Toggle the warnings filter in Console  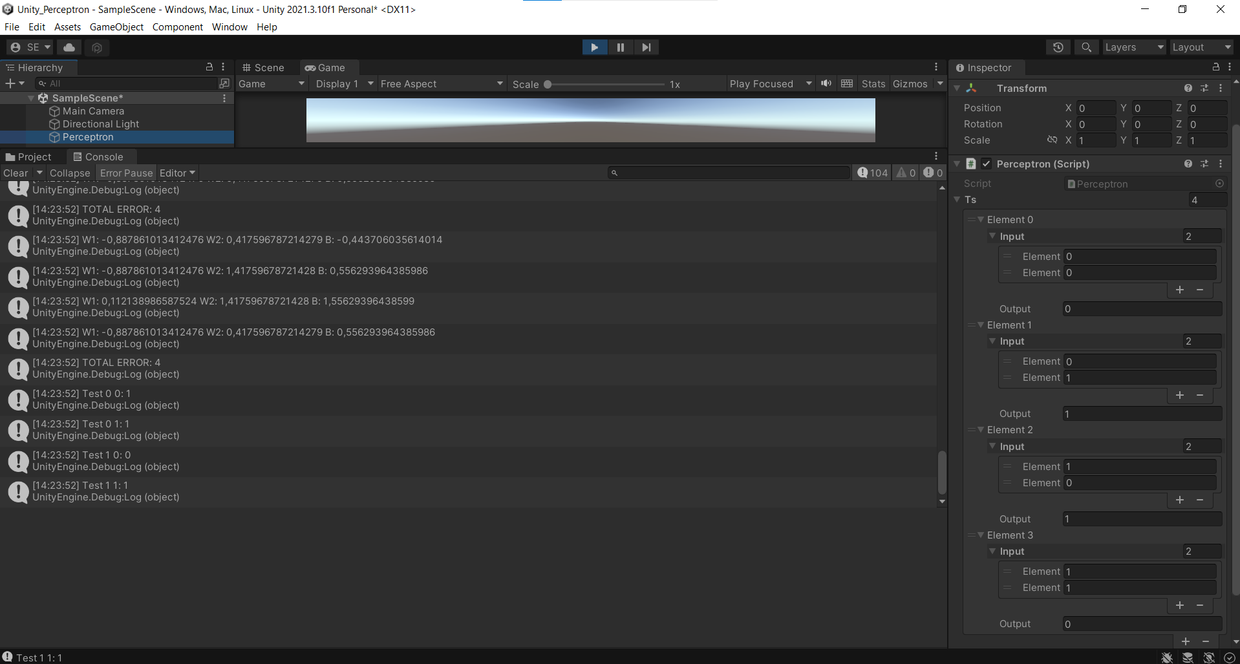point(906,173)
